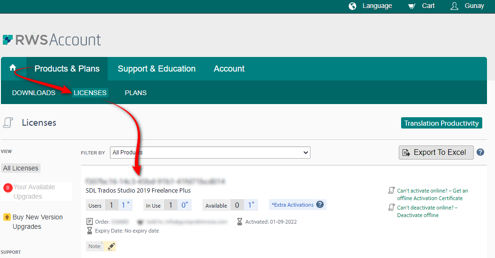Click the Language text link
495x258 pixels.
[377, 6]
